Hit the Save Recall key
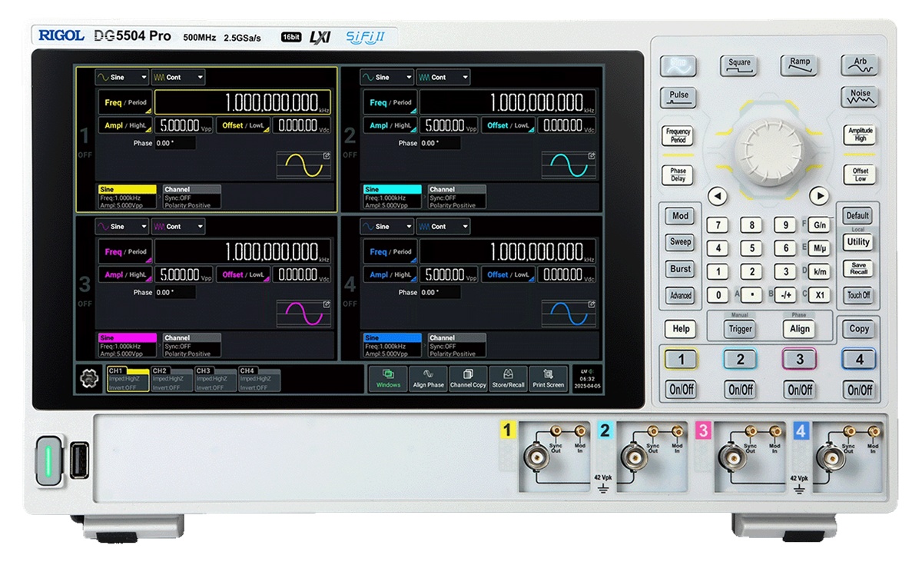 coord(858,268)
